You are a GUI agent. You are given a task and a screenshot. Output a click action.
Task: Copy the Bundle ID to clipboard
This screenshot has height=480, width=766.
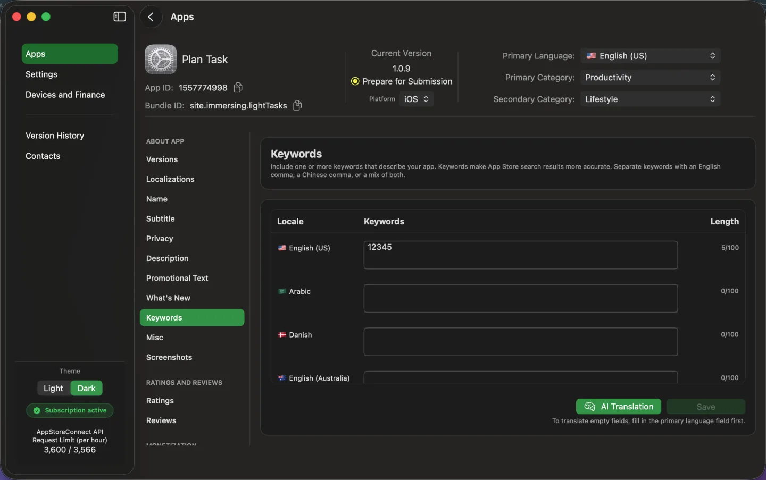[297, 105]
